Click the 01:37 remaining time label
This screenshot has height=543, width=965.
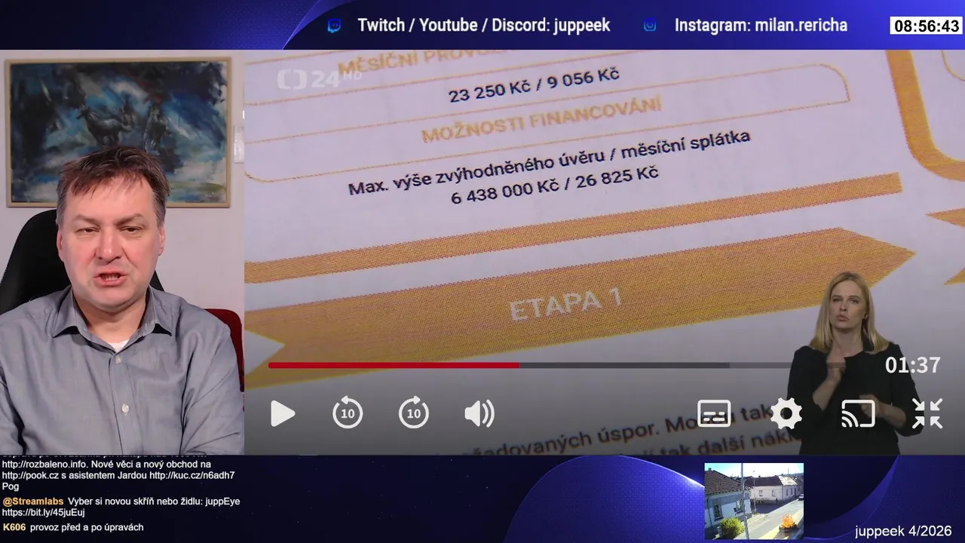tap(912, 365)
